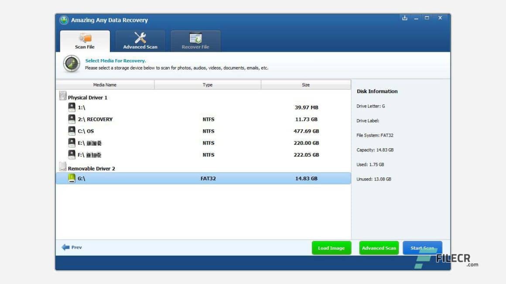Click the 39.97 MB size value
The height and width of the screenshot is (284, 506).
306,107
